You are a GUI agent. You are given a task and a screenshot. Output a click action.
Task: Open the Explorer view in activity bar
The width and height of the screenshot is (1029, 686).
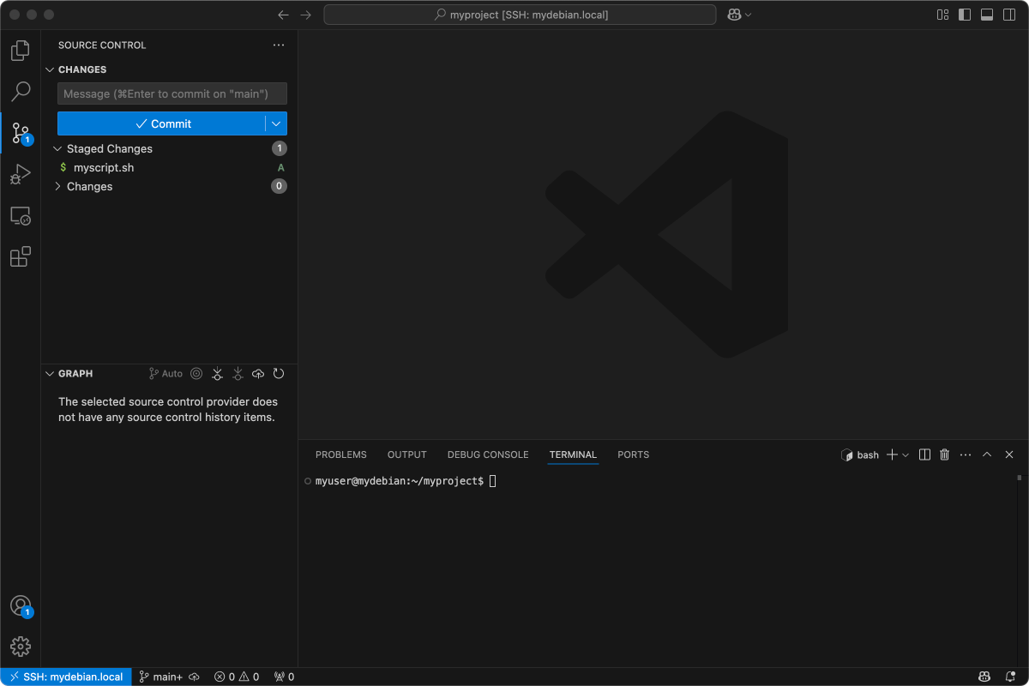pos(21,51)
